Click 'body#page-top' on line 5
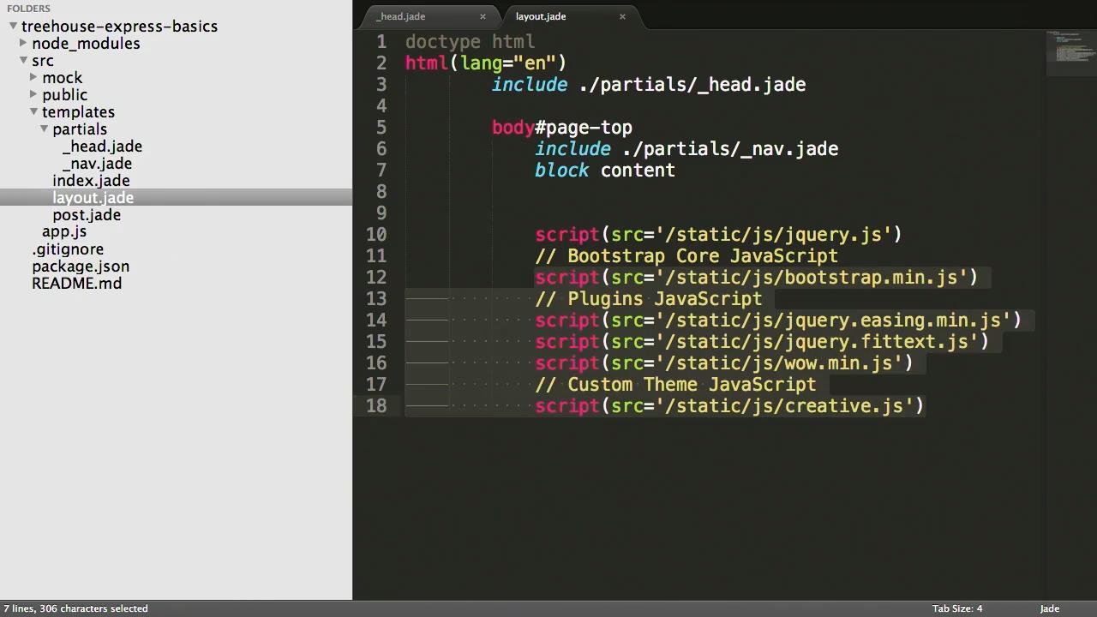The width and height of the screenshot is (1097, 617). [562, 128]
